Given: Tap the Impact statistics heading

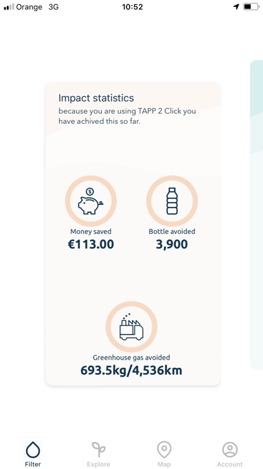Looking at the screenshot, I should click(x=96, y=98).
